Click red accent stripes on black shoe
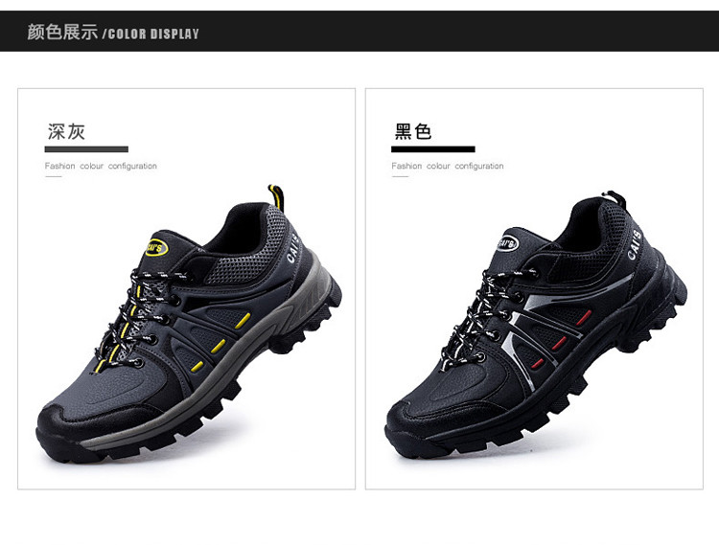The image size is (719, 545). [x=561, y=340]
